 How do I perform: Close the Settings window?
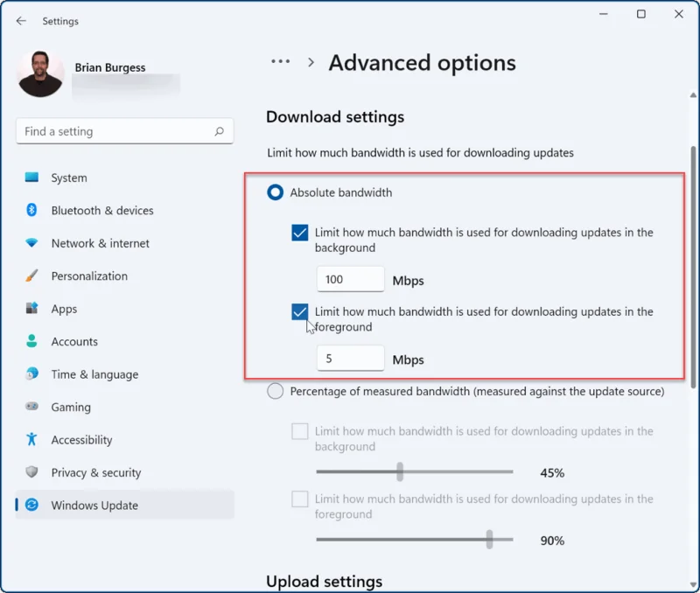(x=679, y=14)
